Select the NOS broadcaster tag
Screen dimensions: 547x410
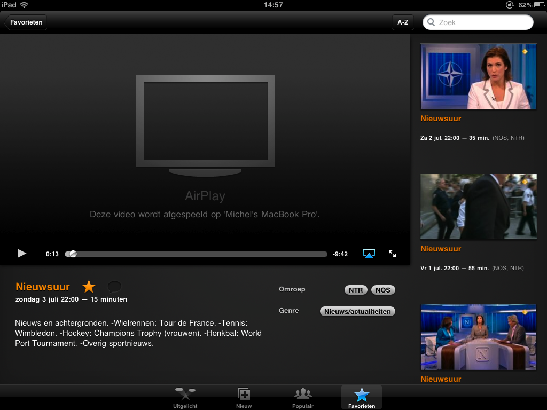[x=383, y=290]
